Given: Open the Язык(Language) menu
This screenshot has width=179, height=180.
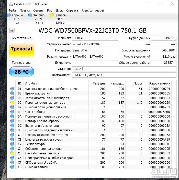Looking at the screenshot, I should point(93,10).
